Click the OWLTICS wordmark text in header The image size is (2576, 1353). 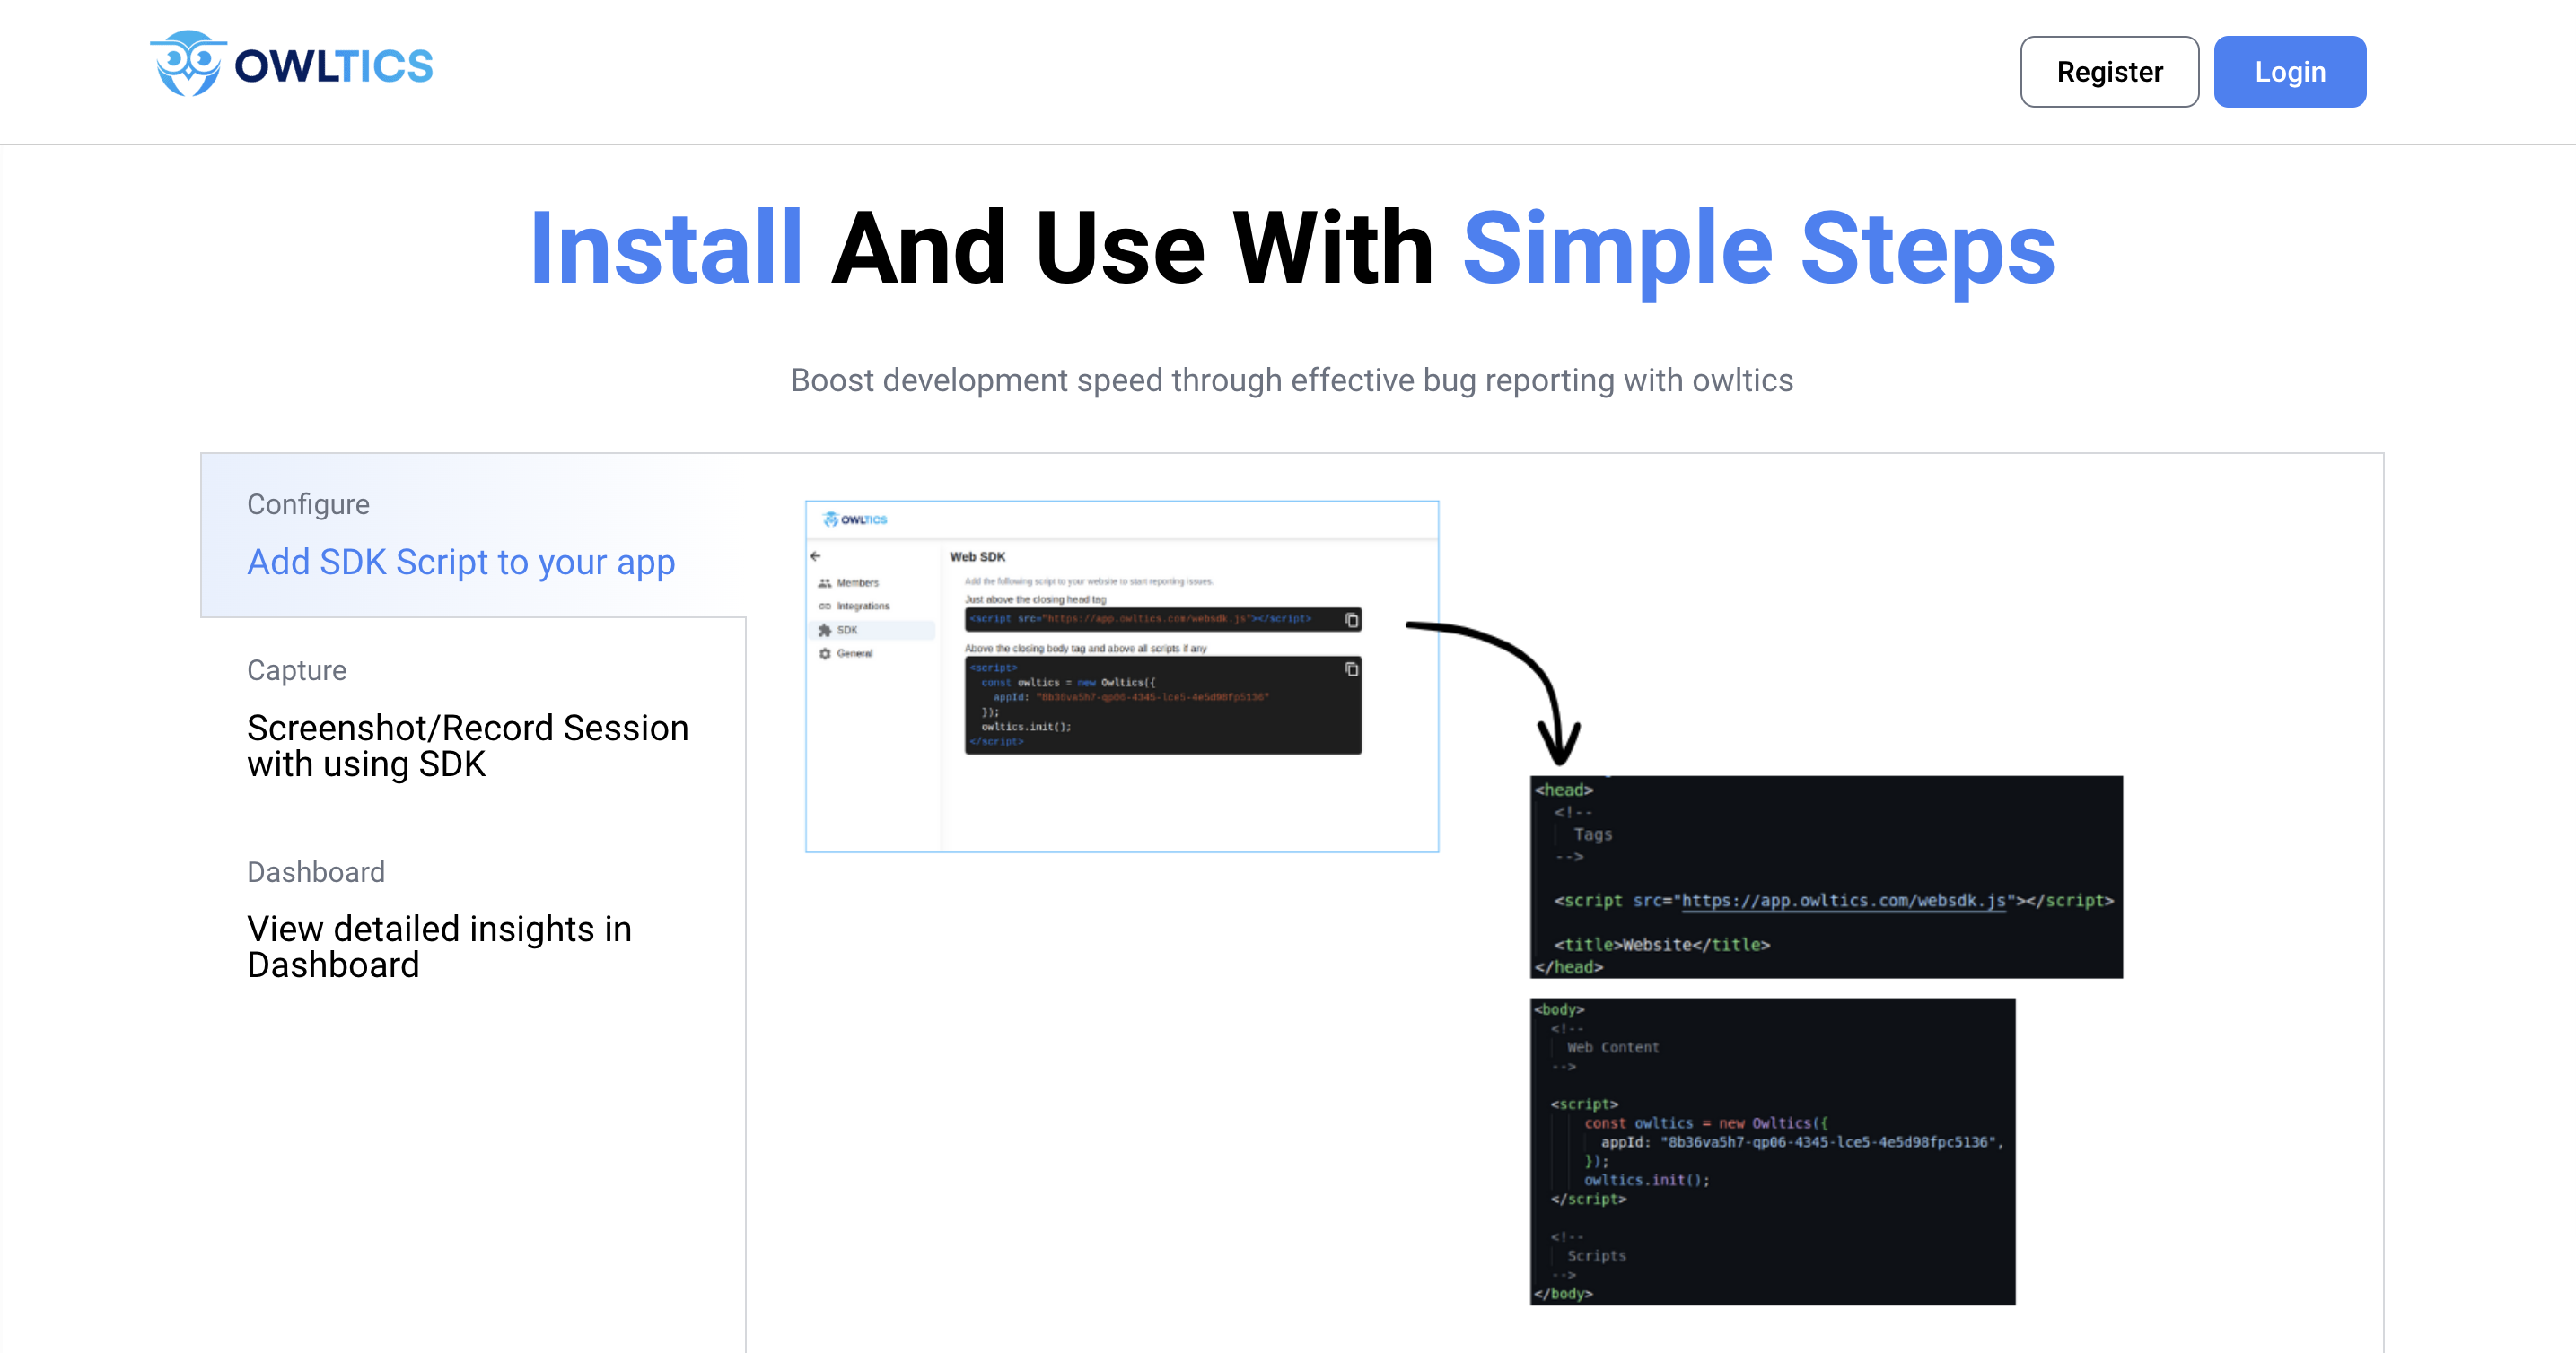[333, 66]
